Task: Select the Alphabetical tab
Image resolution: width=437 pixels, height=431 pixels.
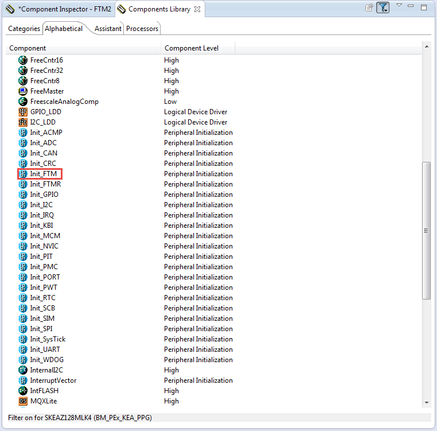Action: point(64,29)
